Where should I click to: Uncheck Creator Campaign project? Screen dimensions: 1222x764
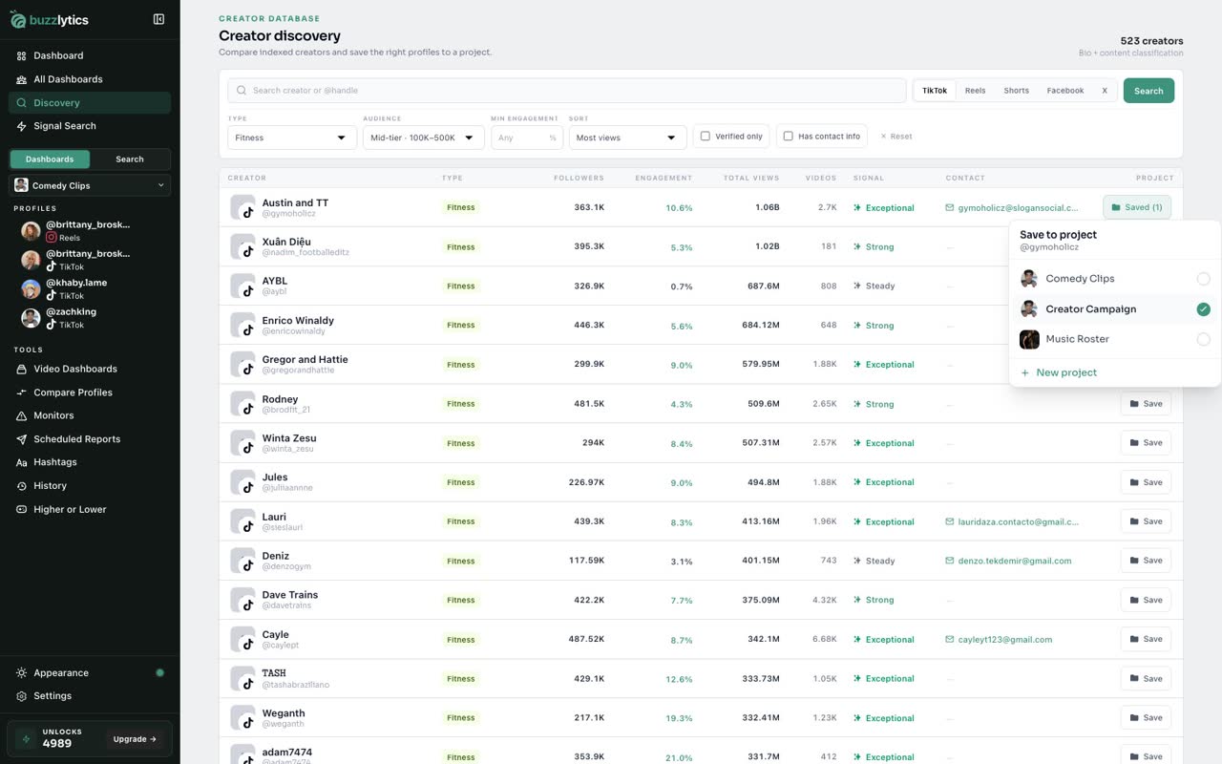[x=1203, y=309]
